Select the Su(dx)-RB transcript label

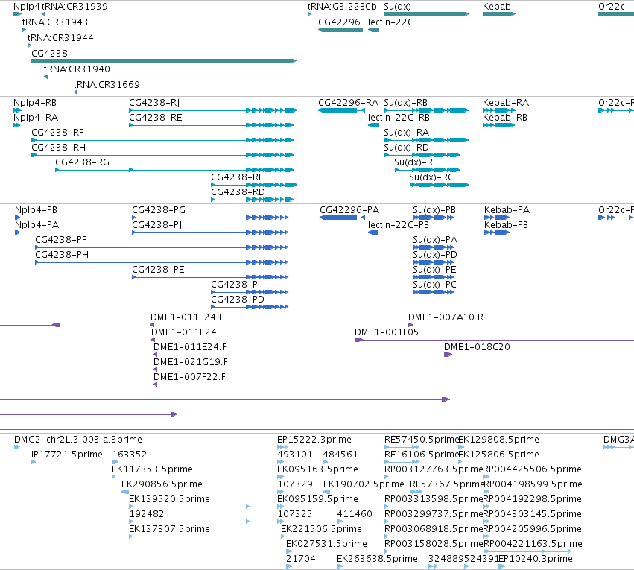click(405, 103)
